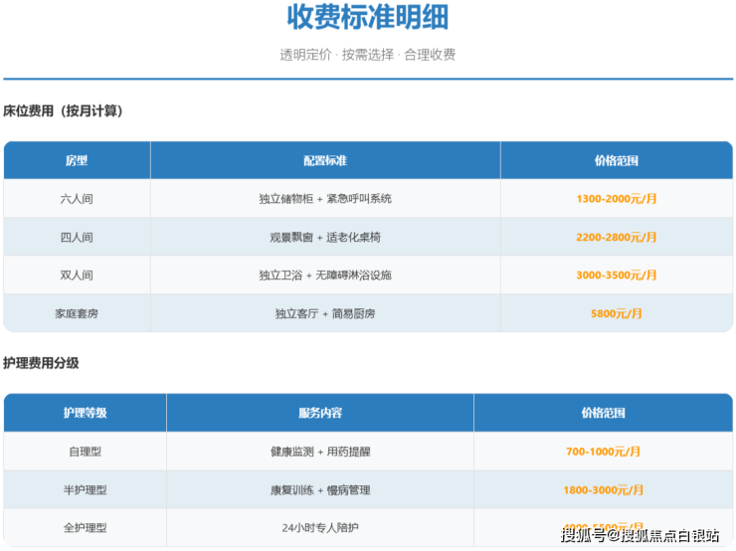Select the 服务内容 column header
The width and height of the screenshot is (736, 551).
point(319,413)
